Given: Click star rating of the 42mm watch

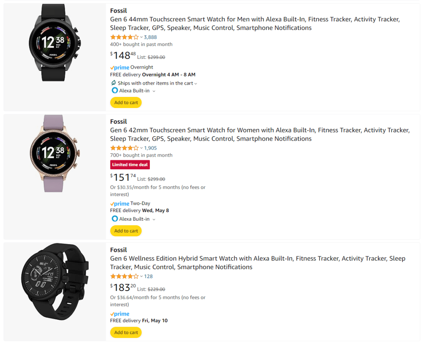Looking at the screenshot, I should pyautogui.click(x=124, y=148).
